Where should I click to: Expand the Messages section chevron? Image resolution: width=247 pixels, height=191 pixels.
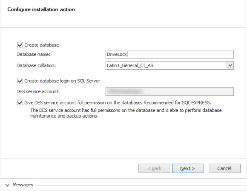pos(7,185)
